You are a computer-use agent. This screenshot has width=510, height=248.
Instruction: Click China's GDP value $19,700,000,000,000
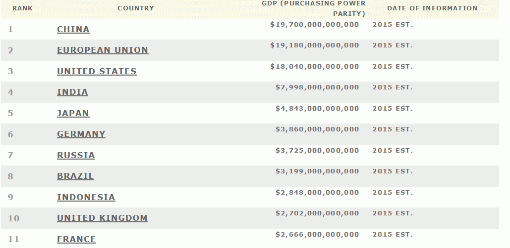(x=314, y=24)
